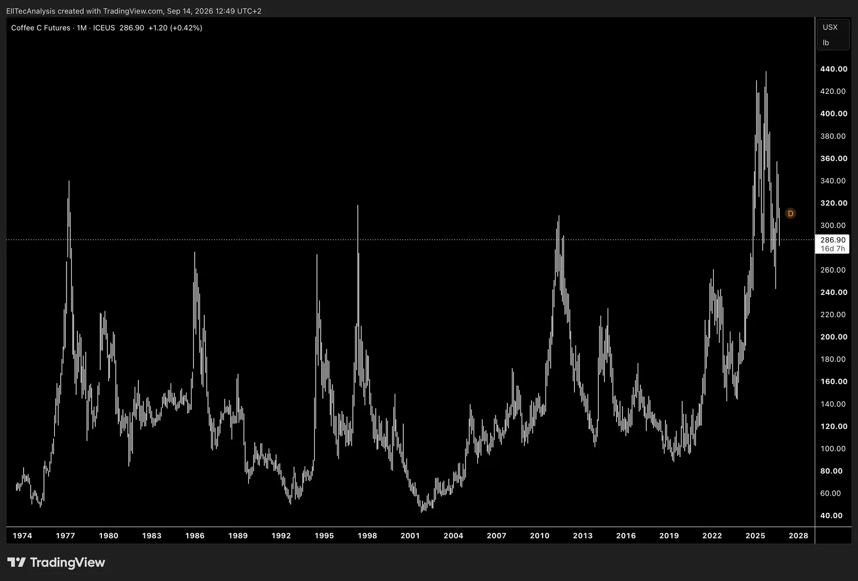The image size is (858, 581).
Task: Click the 2001 time axis label
Action: coord(410,535)
